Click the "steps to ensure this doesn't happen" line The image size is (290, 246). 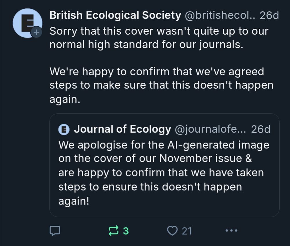coord(150,187)
